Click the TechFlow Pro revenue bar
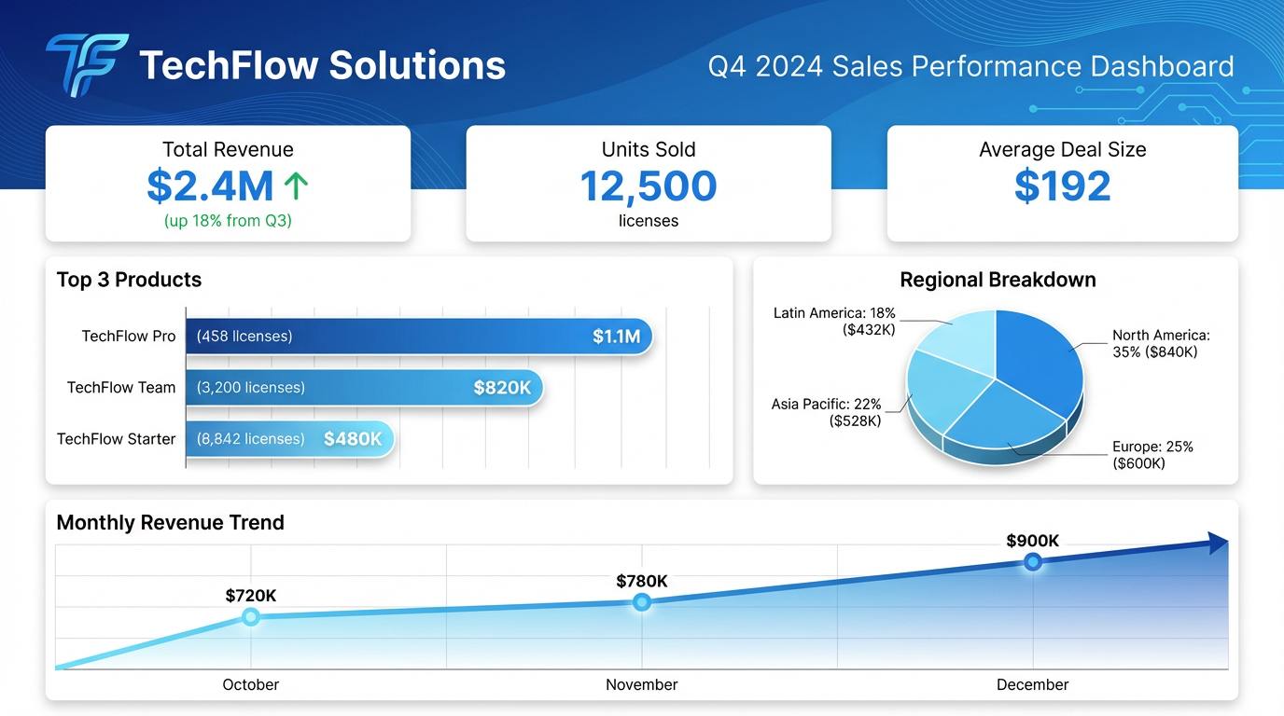The image size is (1284, 716). [420, 336]
